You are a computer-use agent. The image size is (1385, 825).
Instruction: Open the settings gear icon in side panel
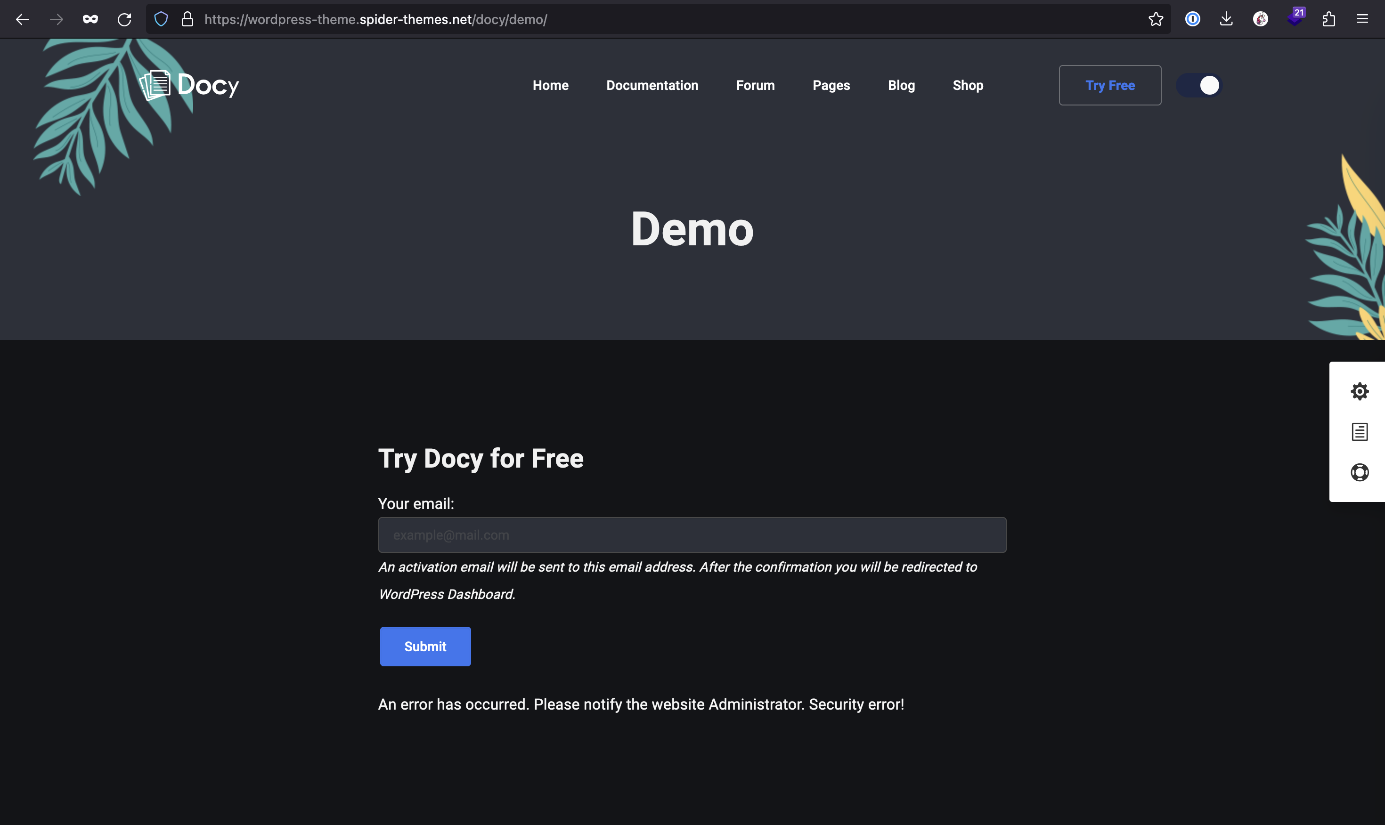tap(1360, 391)
